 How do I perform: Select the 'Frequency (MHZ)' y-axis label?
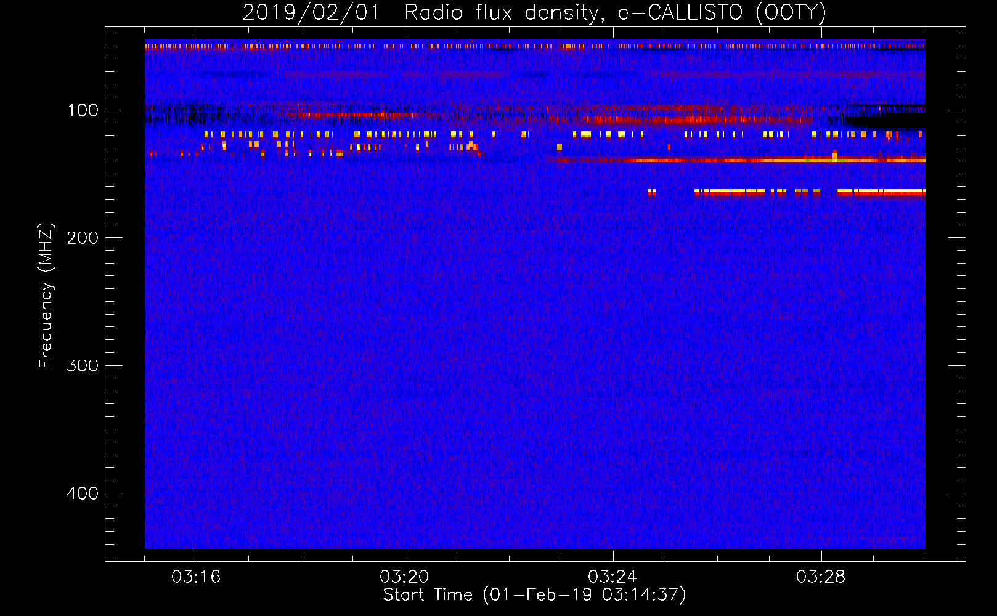point(46,296)
